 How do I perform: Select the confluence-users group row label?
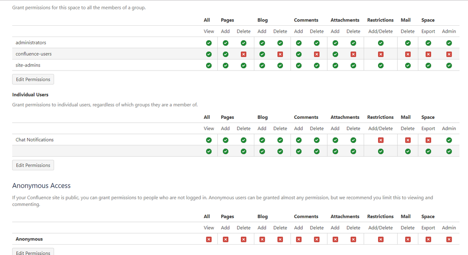coord(33,54)
